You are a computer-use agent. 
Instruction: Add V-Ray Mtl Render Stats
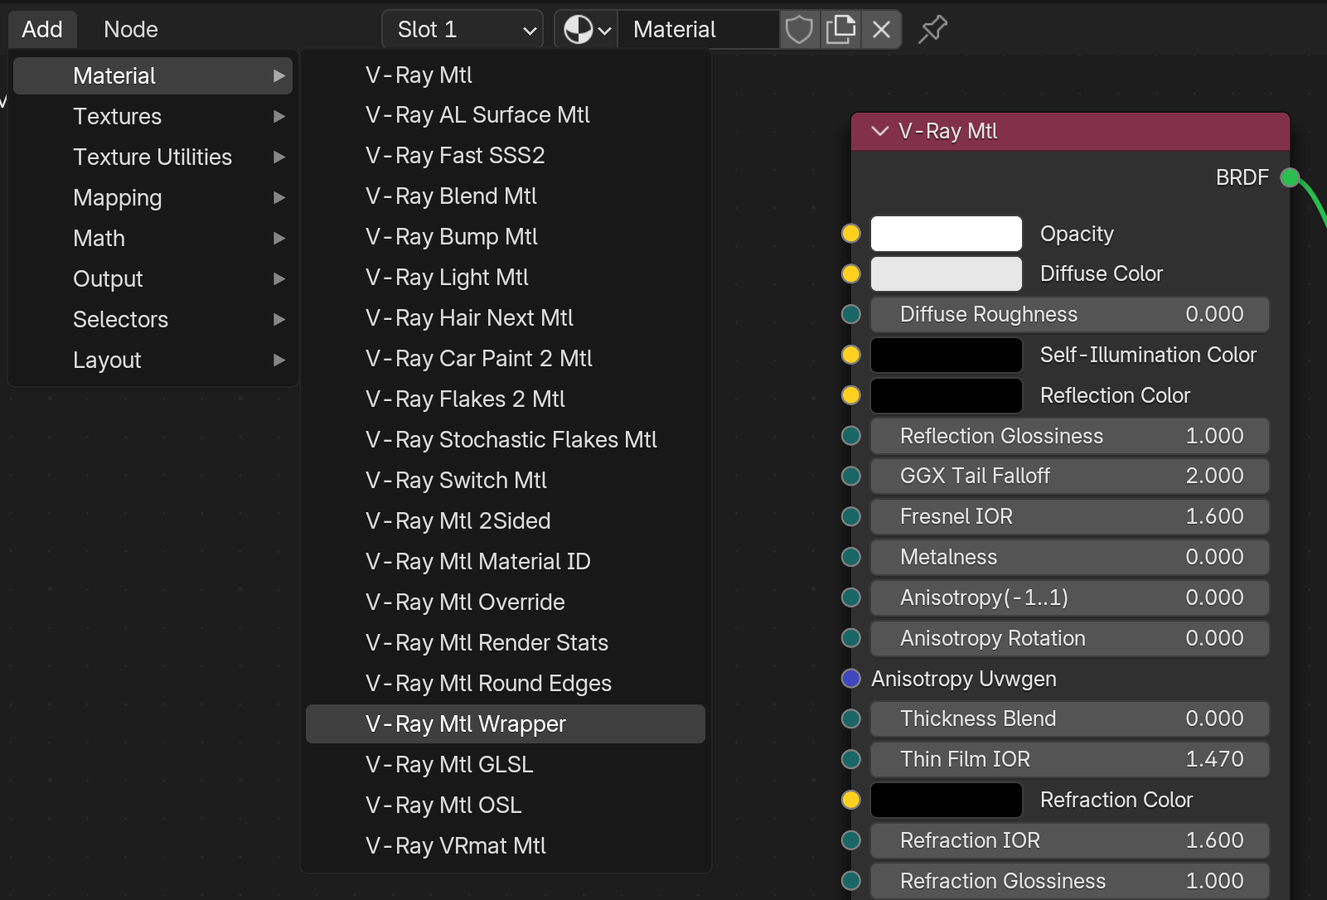(506, 643)
